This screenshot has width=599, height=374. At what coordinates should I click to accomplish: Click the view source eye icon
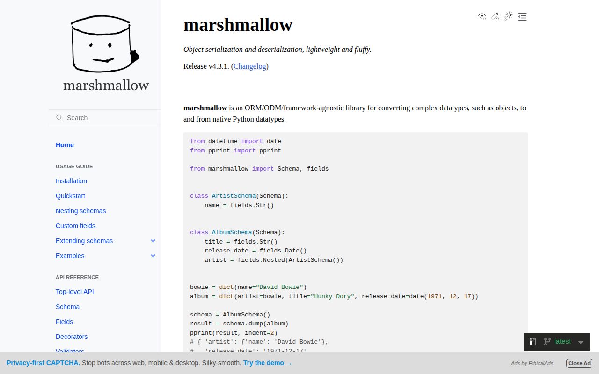(482, 16)
